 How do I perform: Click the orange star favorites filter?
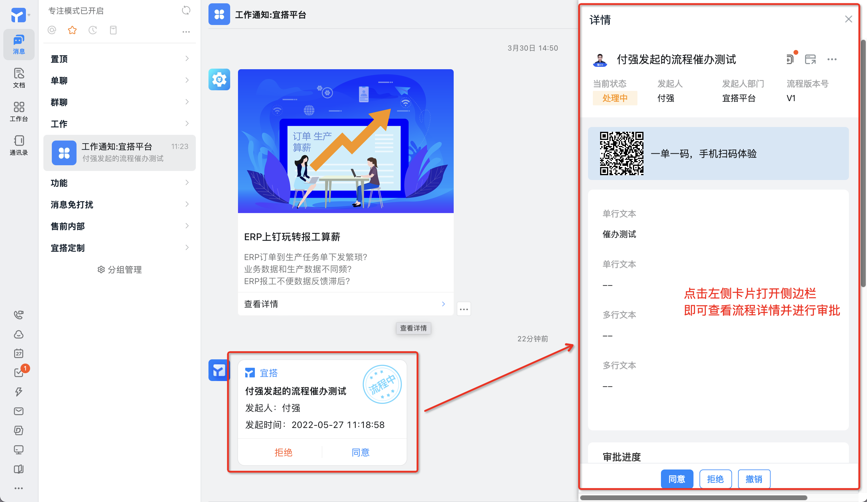(x=72, y=30)
